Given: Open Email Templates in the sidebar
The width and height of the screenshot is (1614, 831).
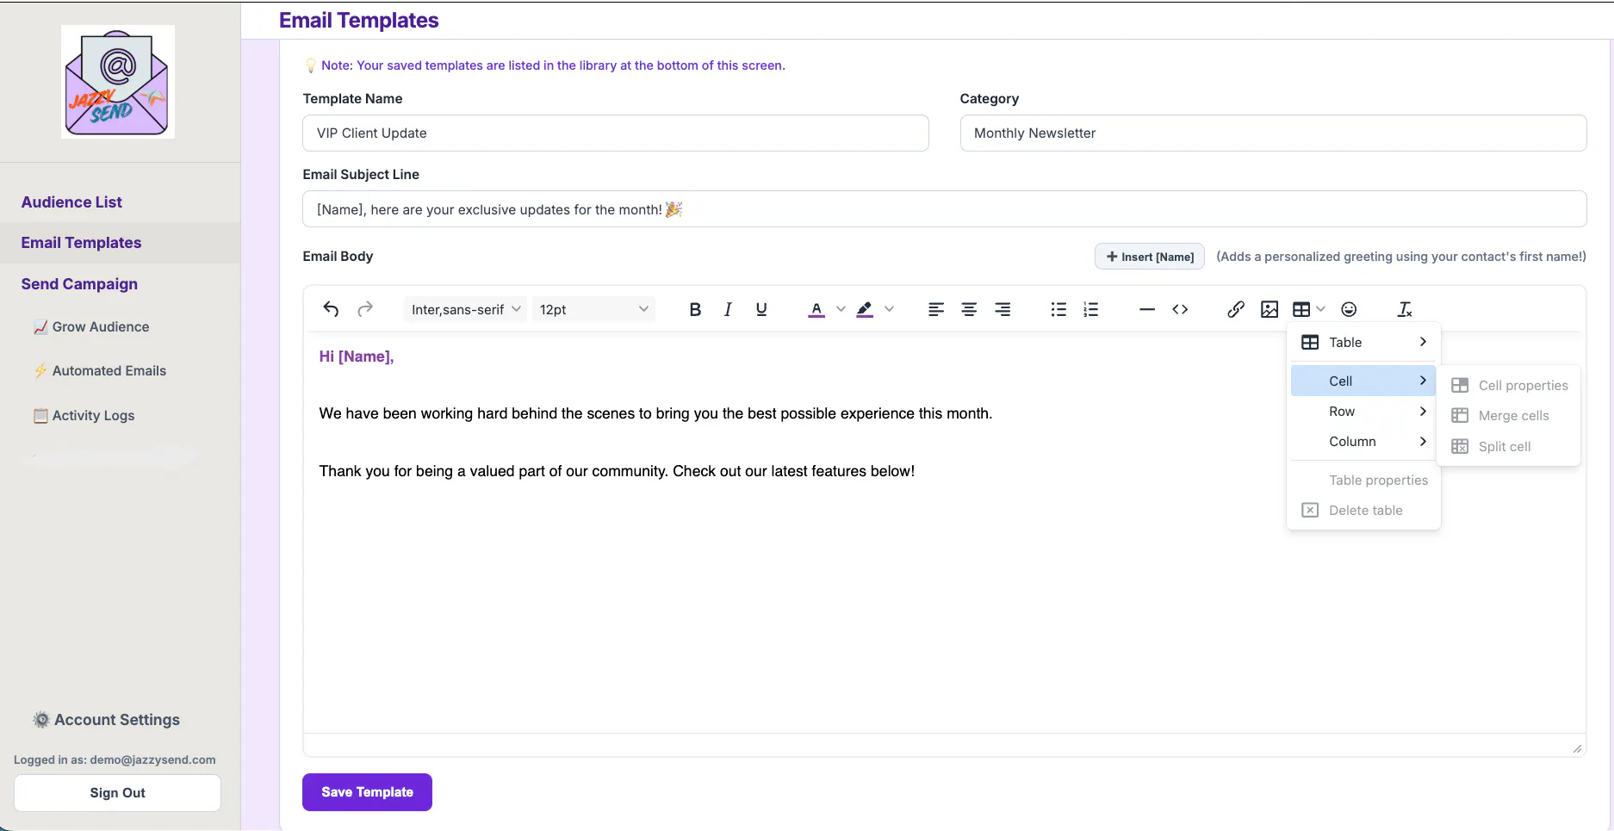Looking at the screenshot, I should 81,243.
